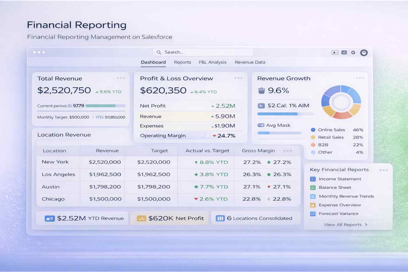Open the settings gear icon
Image resolution: width=408 pixels, height=272 pixels.
pyautogui.click(x=353, y=52)
